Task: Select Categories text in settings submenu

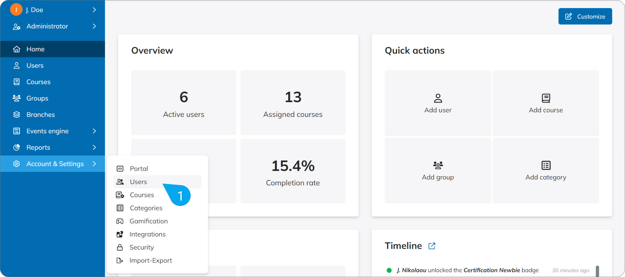Action: (x=146, y=208)
